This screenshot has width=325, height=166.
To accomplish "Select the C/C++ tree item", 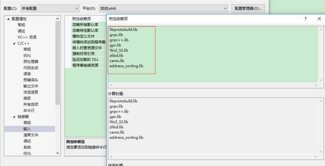I will 23,43.
